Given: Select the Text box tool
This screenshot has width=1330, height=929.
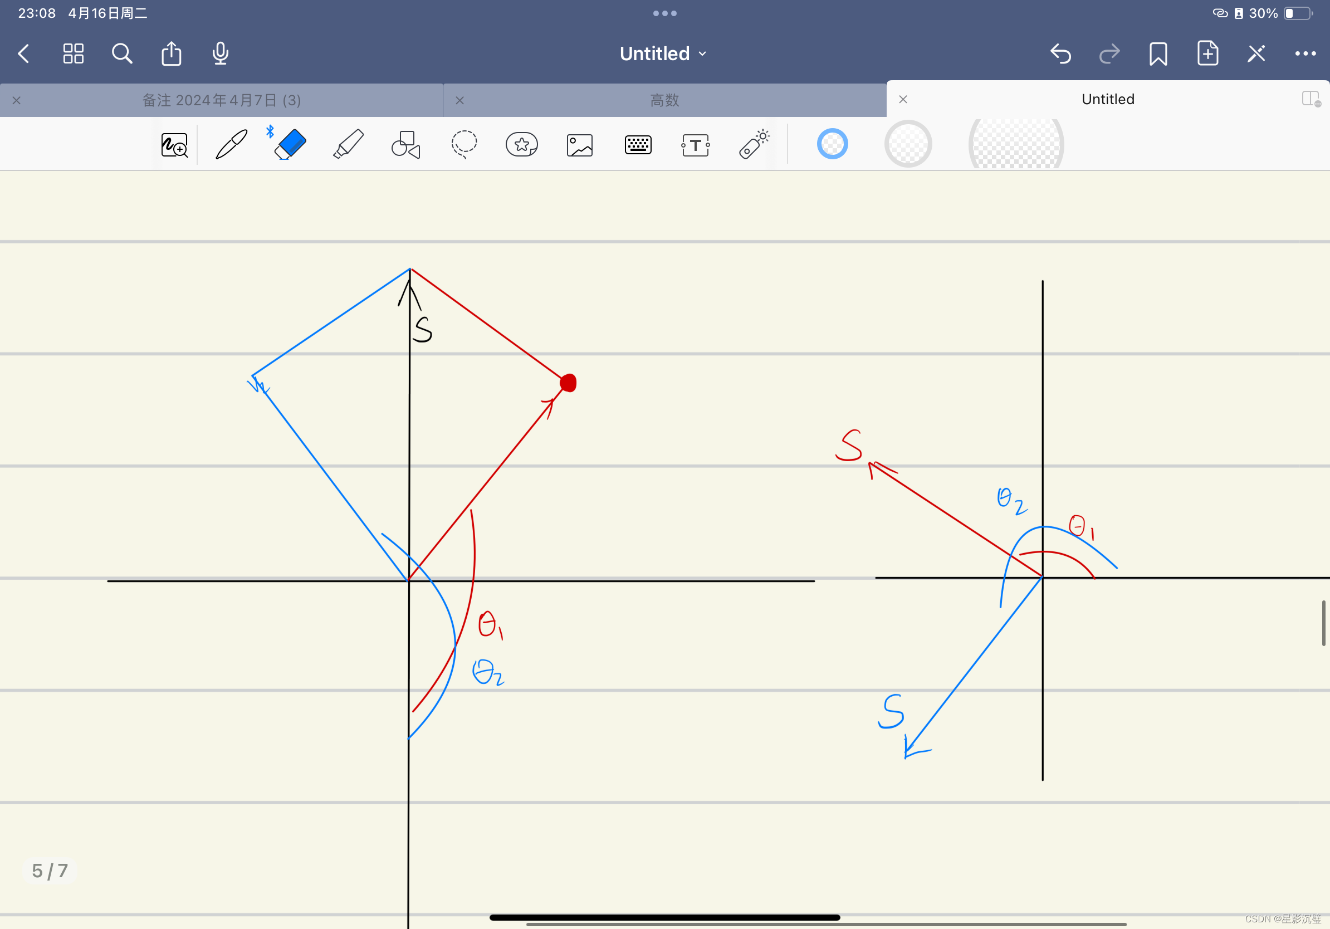Looking at the screenshot, I should coord(695,145).
